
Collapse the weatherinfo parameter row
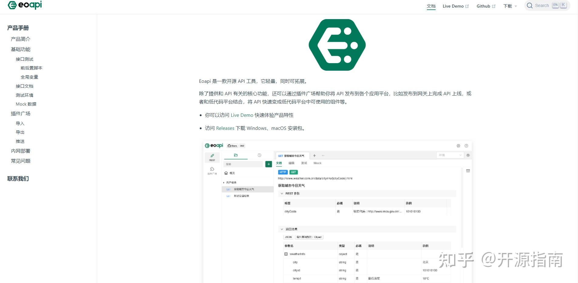coord(286,254)
